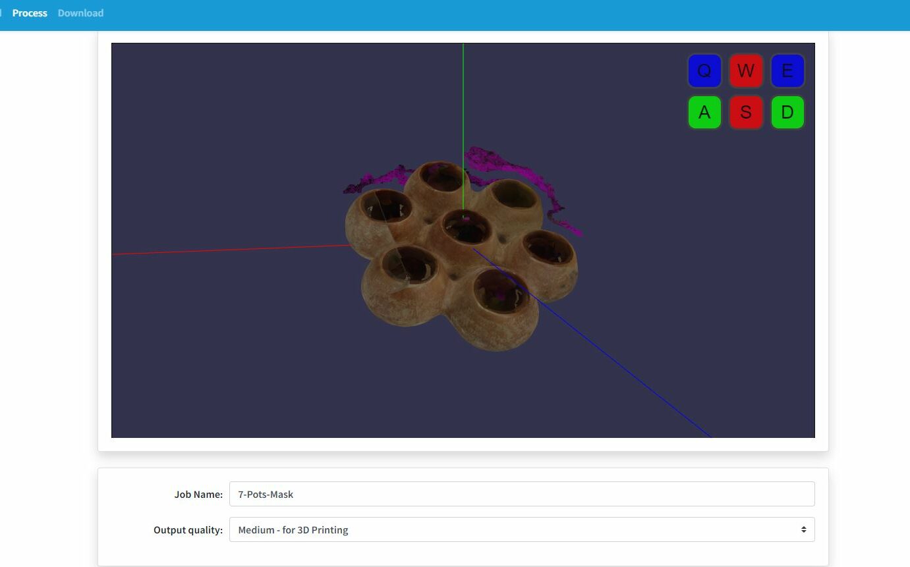Open the Download tab

point(80,13)
